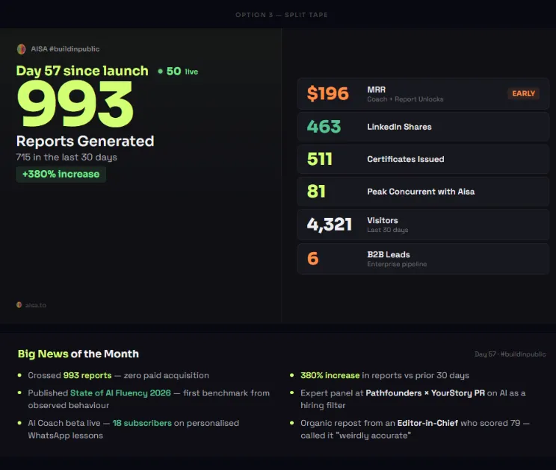The width and height of the screenshot is (556, 470).
Task: Click the Visitors label
Action: [383, 220]
